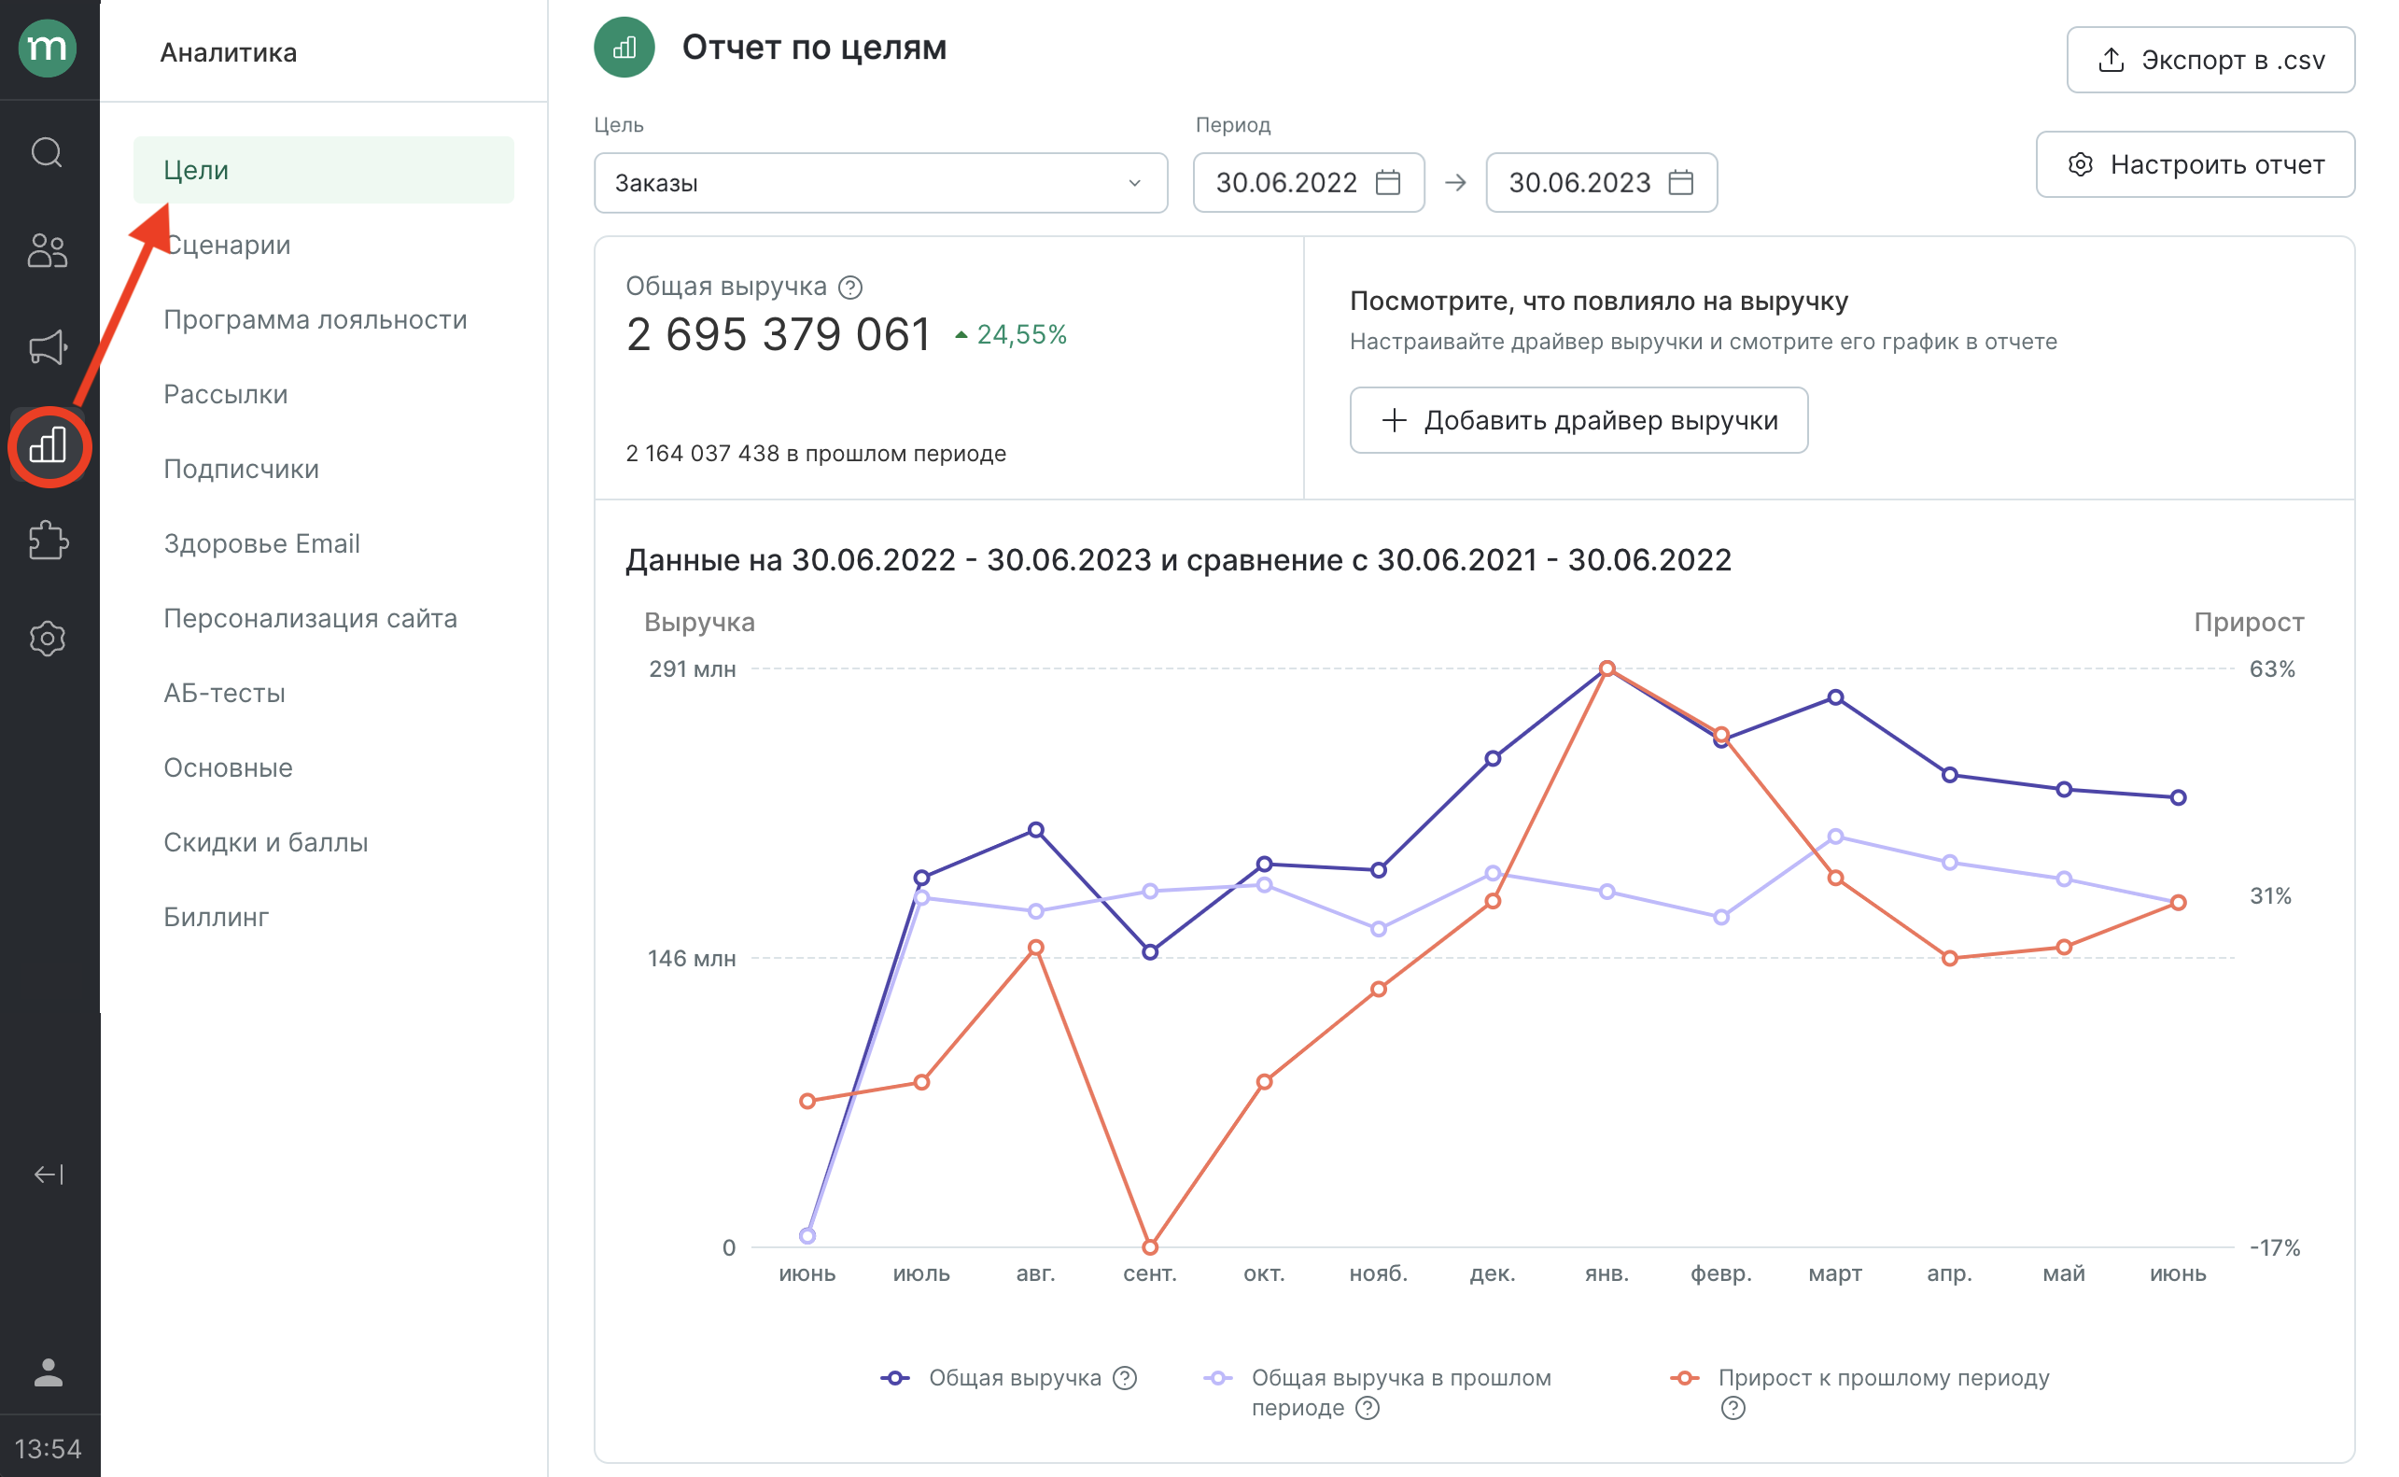Click the Прирост axis title
Viewport: 2399px width, 1477px height.
(2249, 622)
